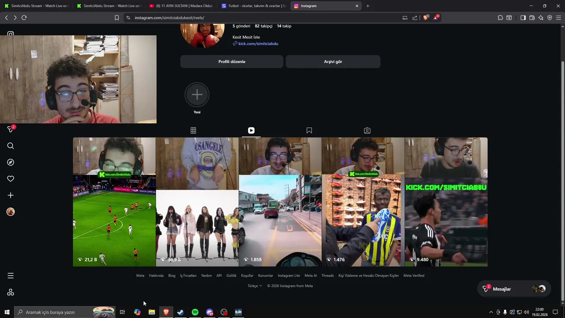Open Yardım footer link

click(x=206, y=276)
